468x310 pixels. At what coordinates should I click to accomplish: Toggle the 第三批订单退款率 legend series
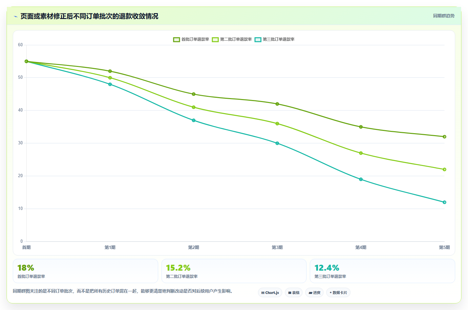point(274,39)
